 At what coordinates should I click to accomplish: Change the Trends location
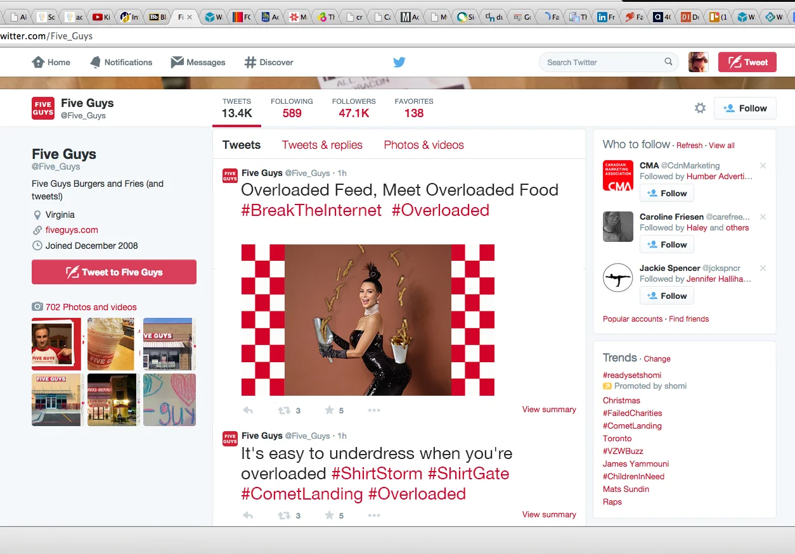[657, 359]
